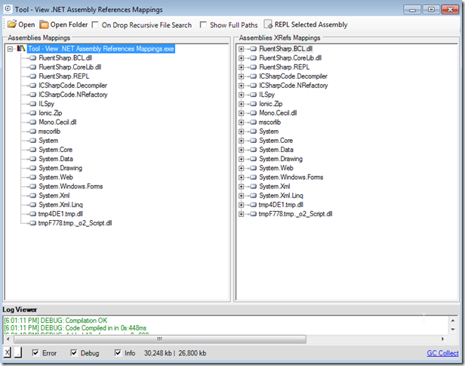Select ICSharpCode.NRefactory in left tree
465x366 pixels.
[x=73, y=95]
